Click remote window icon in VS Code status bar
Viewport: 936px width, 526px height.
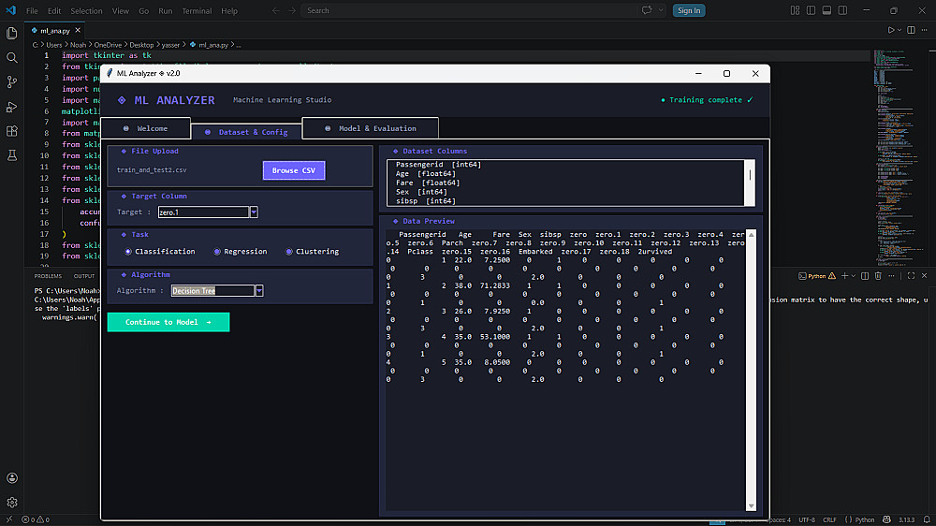pos(9,520)
